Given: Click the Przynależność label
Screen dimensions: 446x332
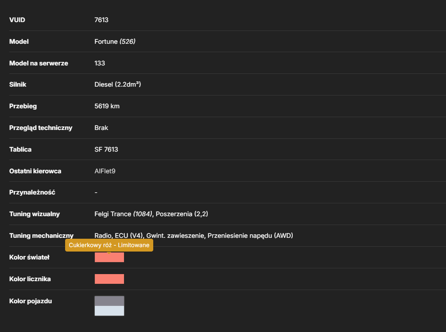Looking at the screenshot, I should pos(32,193).
